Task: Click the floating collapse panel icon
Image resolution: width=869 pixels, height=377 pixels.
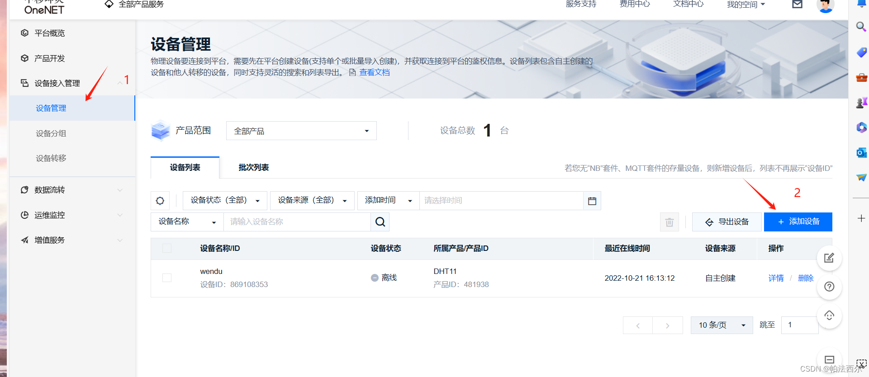Action: (x=829, y=360)
